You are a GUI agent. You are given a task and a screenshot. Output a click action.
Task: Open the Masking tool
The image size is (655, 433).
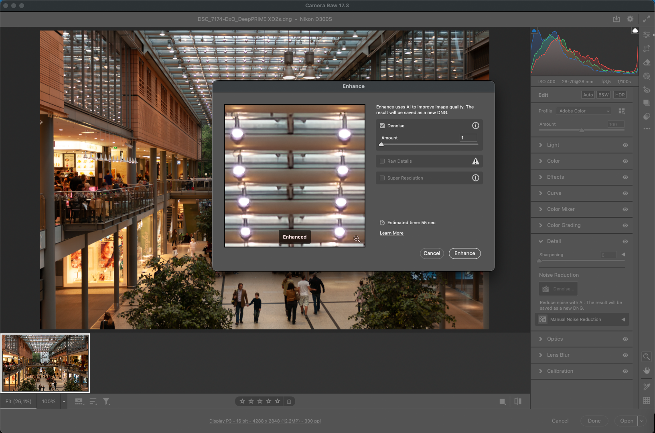click(x=647, y=76)
